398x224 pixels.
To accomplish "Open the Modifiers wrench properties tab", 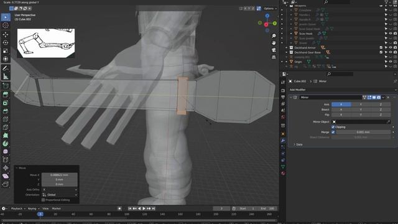I will point(284,141).
